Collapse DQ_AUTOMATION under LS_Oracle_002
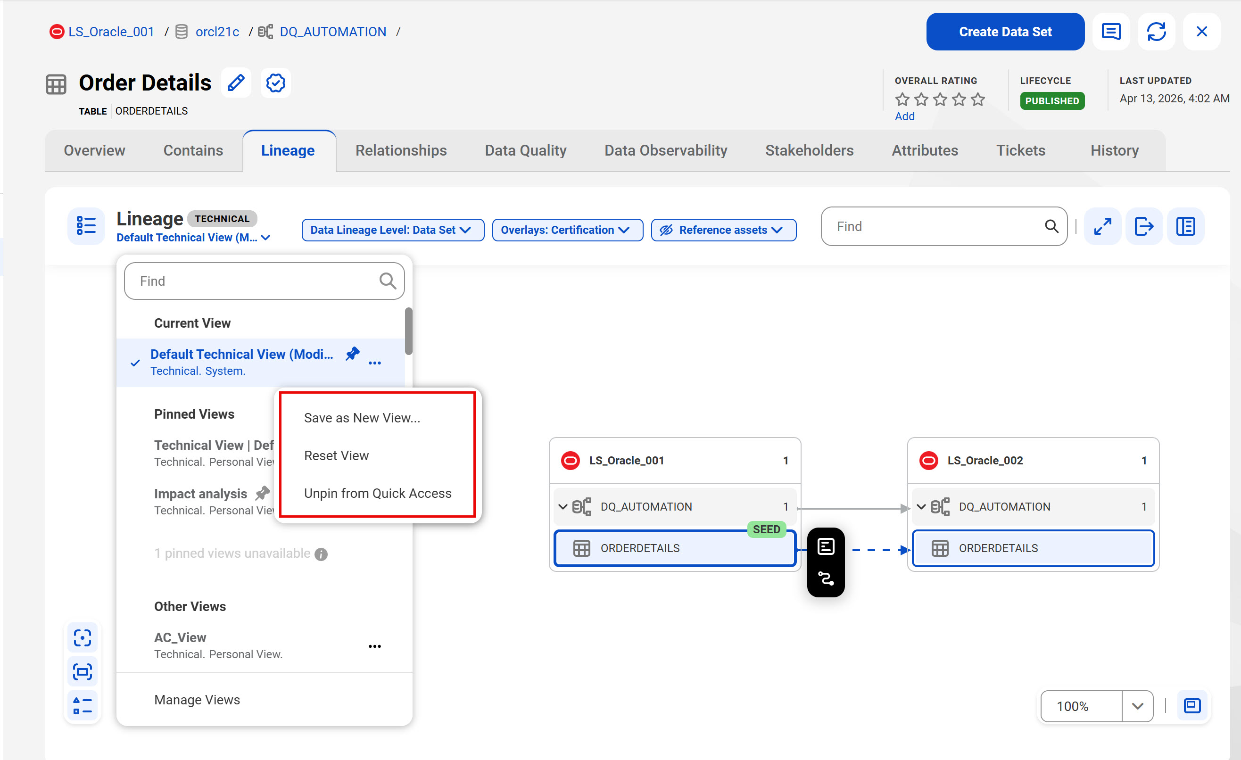Viewport: 1241px width, 760px height. pyautogui.click(x=921, y=506)
